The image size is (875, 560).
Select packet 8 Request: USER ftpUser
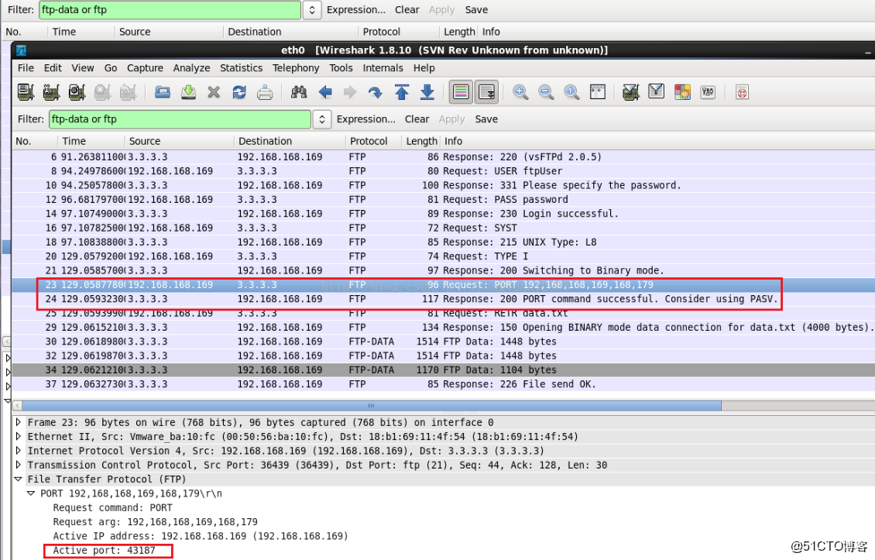pyautogui.click(x=444, y=171)
